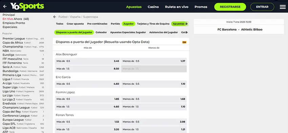Bet Ferran Torres Más de 0.5 at 1.52
This screenshot has width=288, height=133.
coord(88,122)
